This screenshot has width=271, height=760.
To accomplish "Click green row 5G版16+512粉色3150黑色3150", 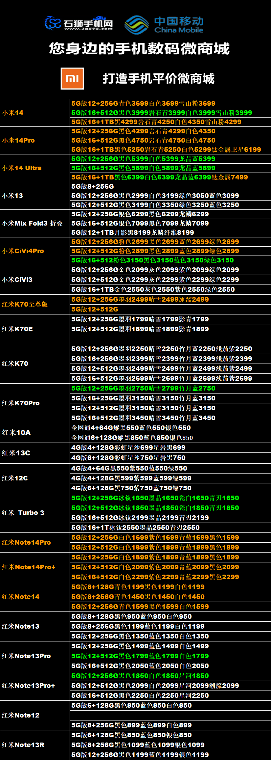I will [170, 260].
